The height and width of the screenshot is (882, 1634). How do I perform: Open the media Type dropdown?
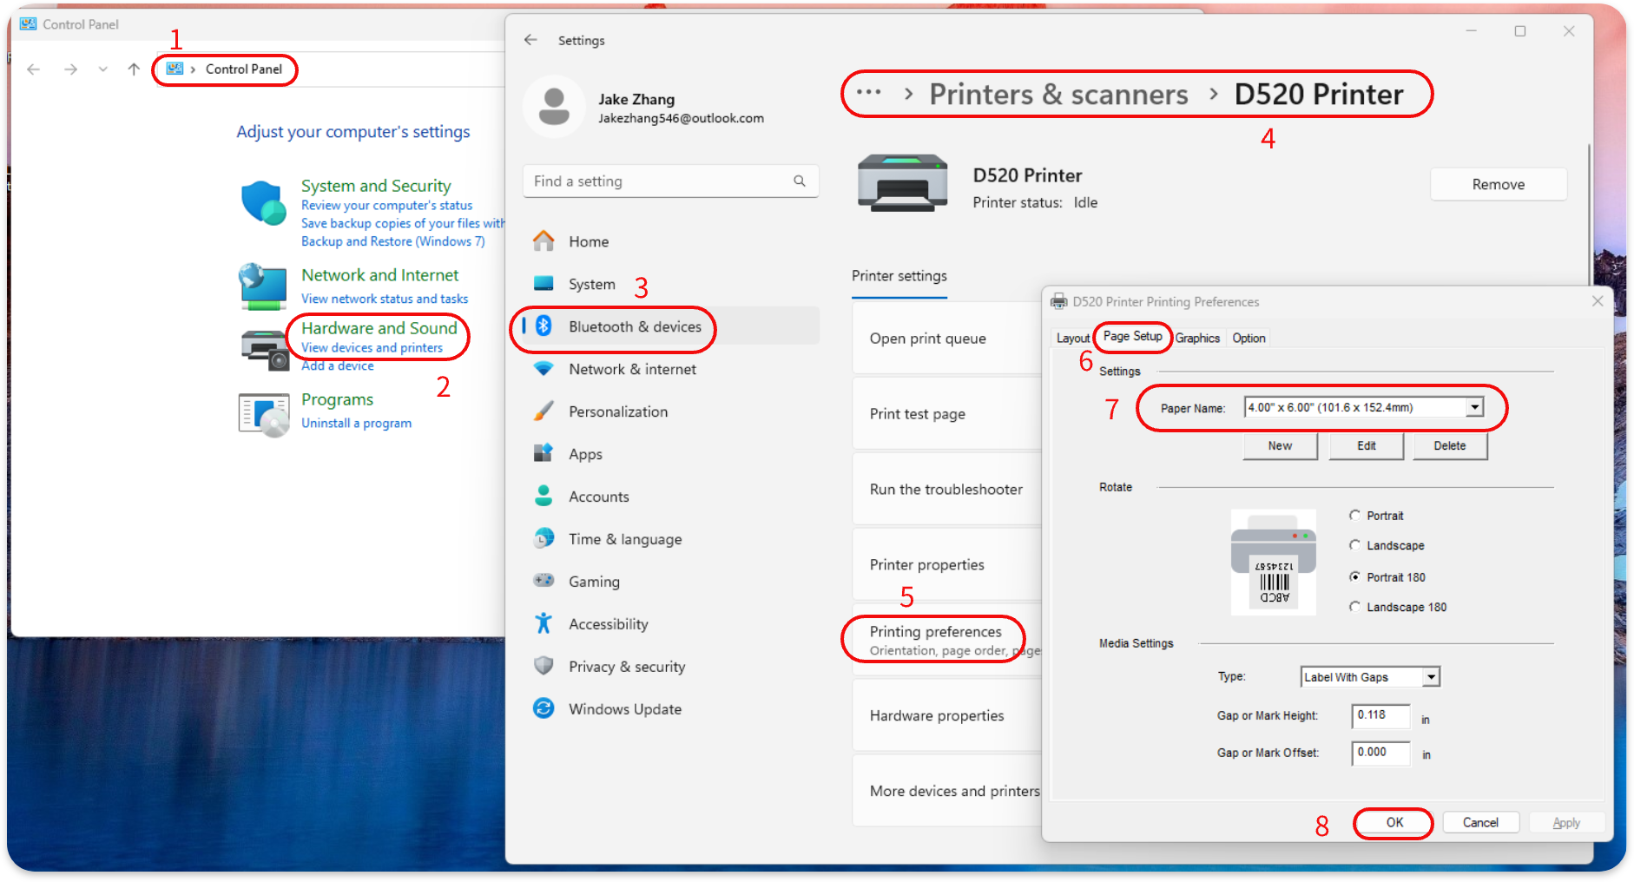[x=1431, y=677]
